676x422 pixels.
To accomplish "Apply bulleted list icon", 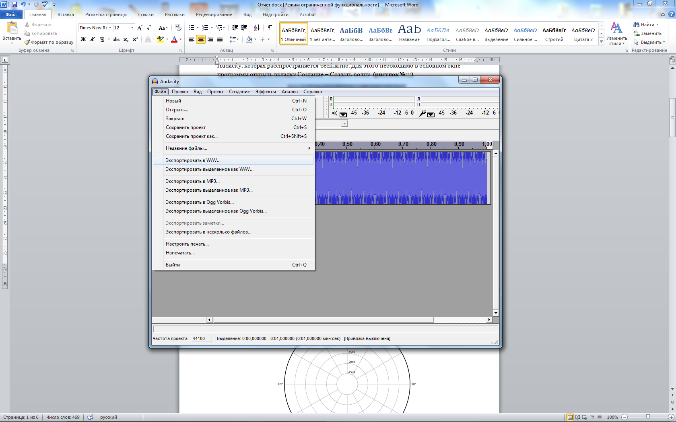I will pyautogui.click(x=192, y=28).
